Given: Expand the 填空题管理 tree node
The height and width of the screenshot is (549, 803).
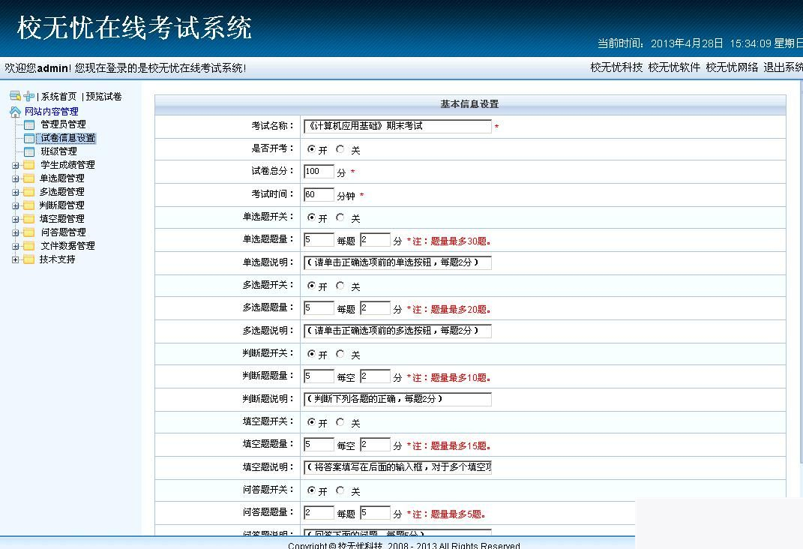Looking at the screenshot, I should click(x=15, y=217).
